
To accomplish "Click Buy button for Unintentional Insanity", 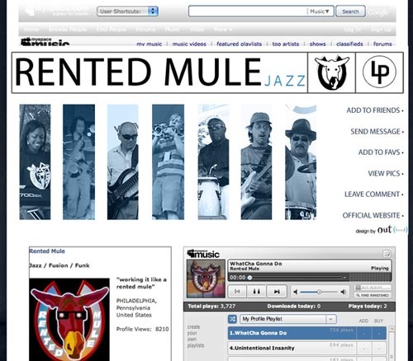I will [379, 349].
